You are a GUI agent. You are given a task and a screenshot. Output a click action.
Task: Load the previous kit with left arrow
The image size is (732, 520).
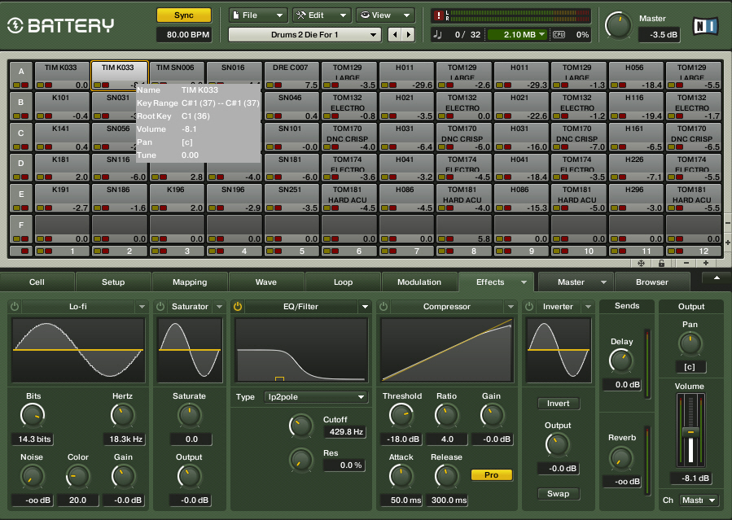(395, 34)
